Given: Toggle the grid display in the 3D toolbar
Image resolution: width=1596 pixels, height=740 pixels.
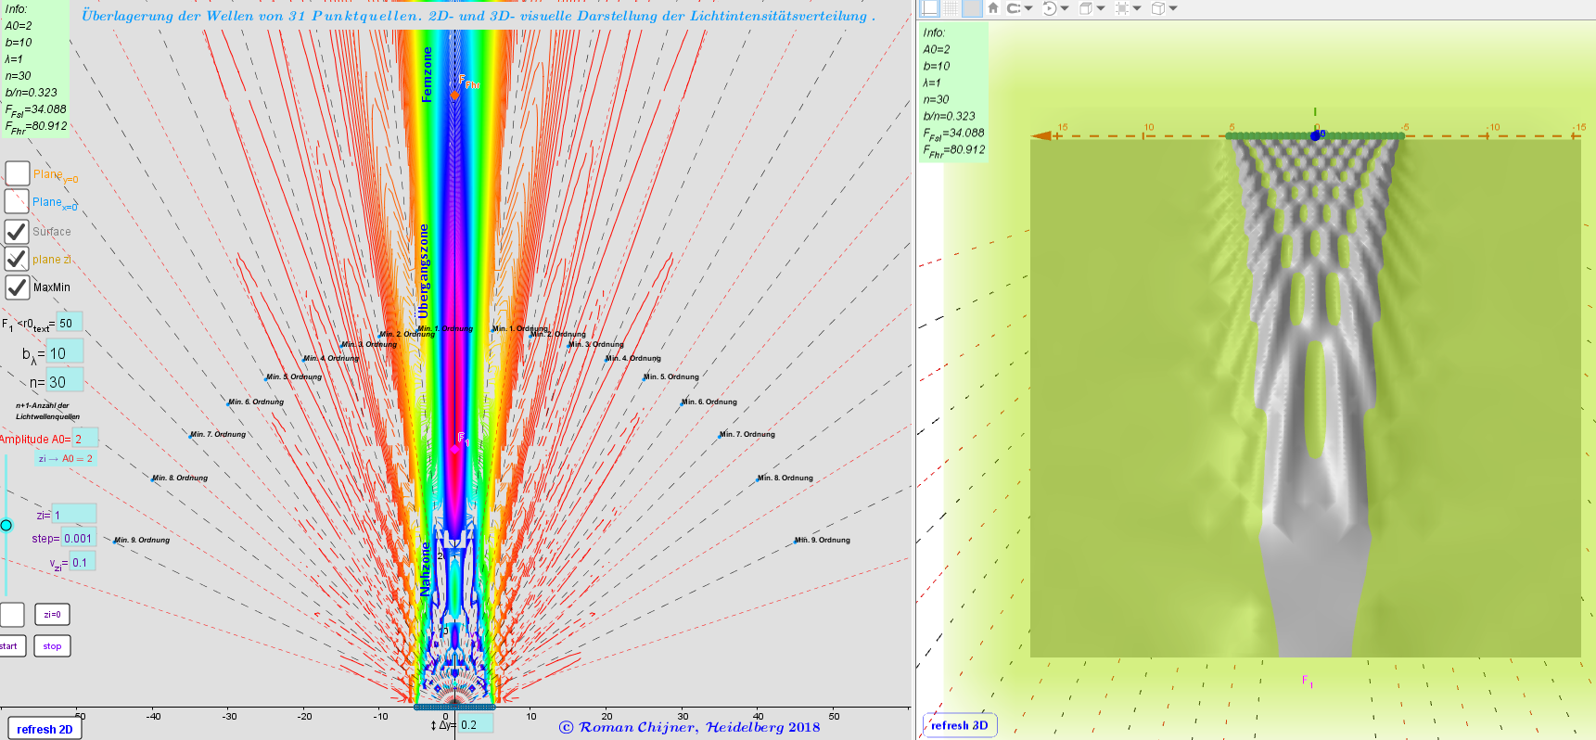Looking at the screenshot, I should pos(951,8).
